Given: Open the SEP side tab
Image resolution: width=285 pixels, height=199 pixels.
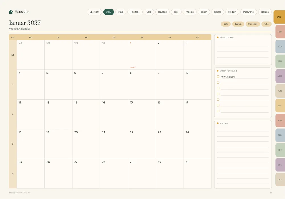Looking at the screenshot, I should [x=280, y=135].
